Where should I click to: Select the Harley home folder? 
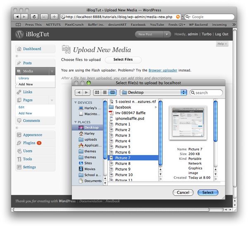[88, 134]
